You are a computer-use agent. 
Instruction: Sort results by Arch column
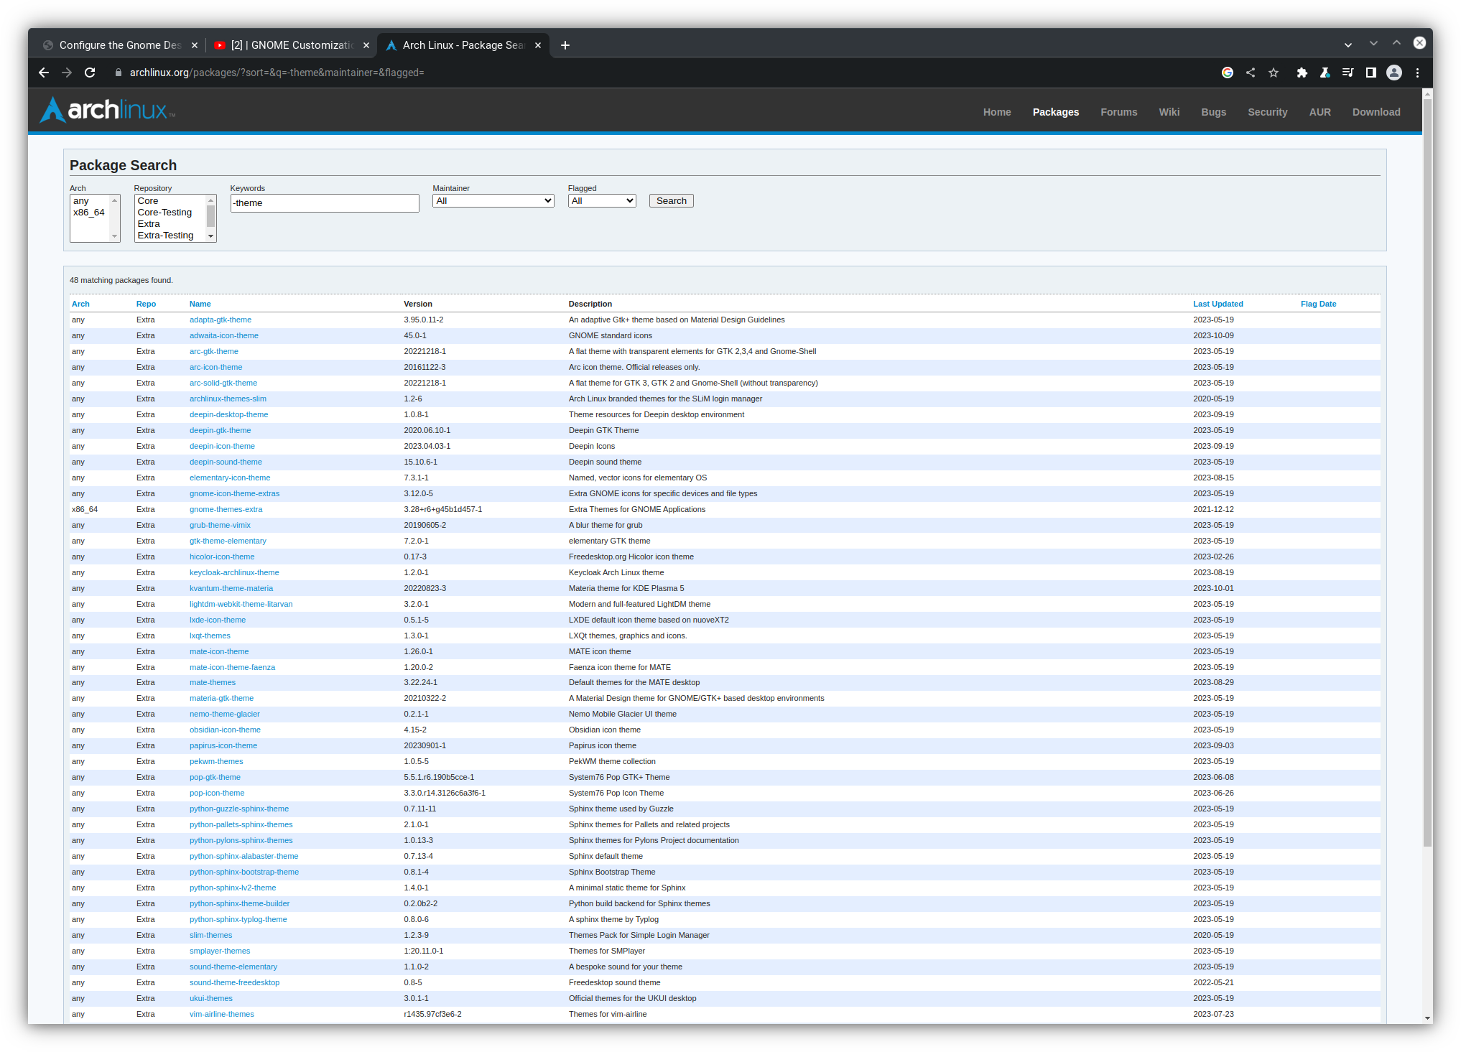[x=80, y=304]
